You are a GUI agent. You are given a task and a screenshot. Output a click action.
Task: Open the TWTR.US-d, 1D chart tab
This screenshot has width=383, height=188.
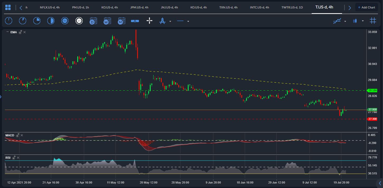[292, 7]
